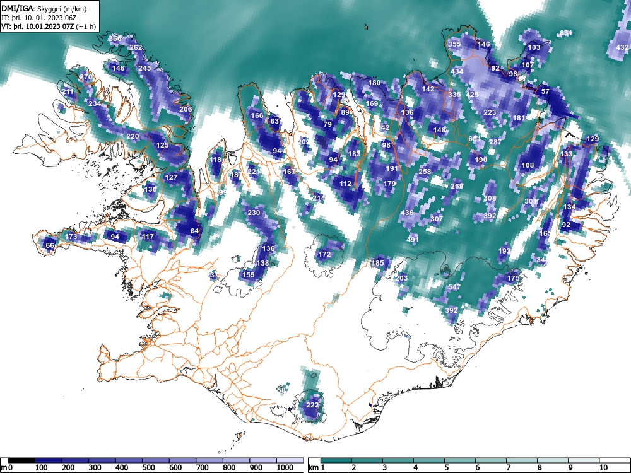Click the visibility value '127'
The height and width of the screenshot is (473, 631).
click(x=171, y=177)
